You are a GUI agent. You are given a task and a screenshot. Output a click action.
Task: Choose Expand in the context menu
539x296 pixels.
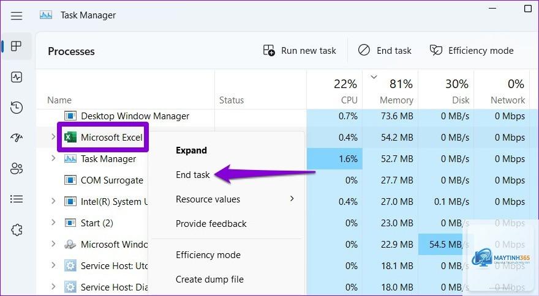tap(191, 150)
